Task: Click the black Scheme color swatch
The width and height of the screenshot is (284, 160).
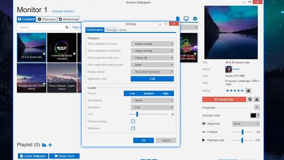Action: click(x=253, y=116)
